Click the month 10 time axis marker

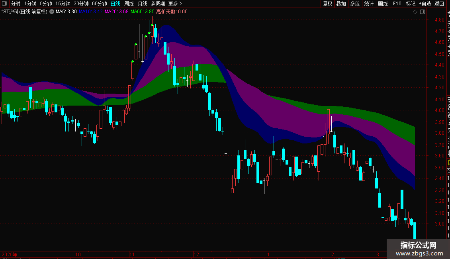[x=78, y=254]
